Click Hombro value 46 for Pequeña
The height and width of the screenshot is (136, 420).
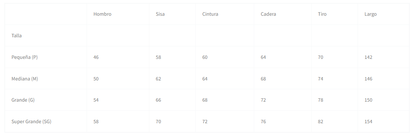pos(96,57)
